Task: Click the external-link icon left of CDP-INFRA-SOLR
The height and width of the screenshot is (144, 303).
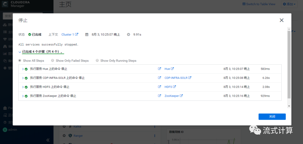Action: click(x=159, y=78)
